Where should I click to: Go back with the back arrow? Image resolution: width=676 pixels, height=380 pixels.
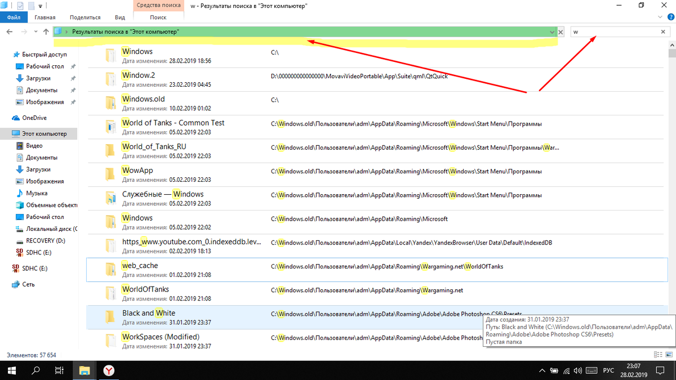[10, 32]
